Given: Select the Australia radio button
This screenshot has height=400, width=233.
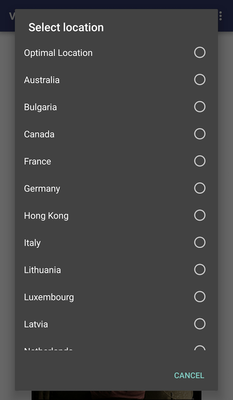Looking at the screenshot, I should click(200, 80).
